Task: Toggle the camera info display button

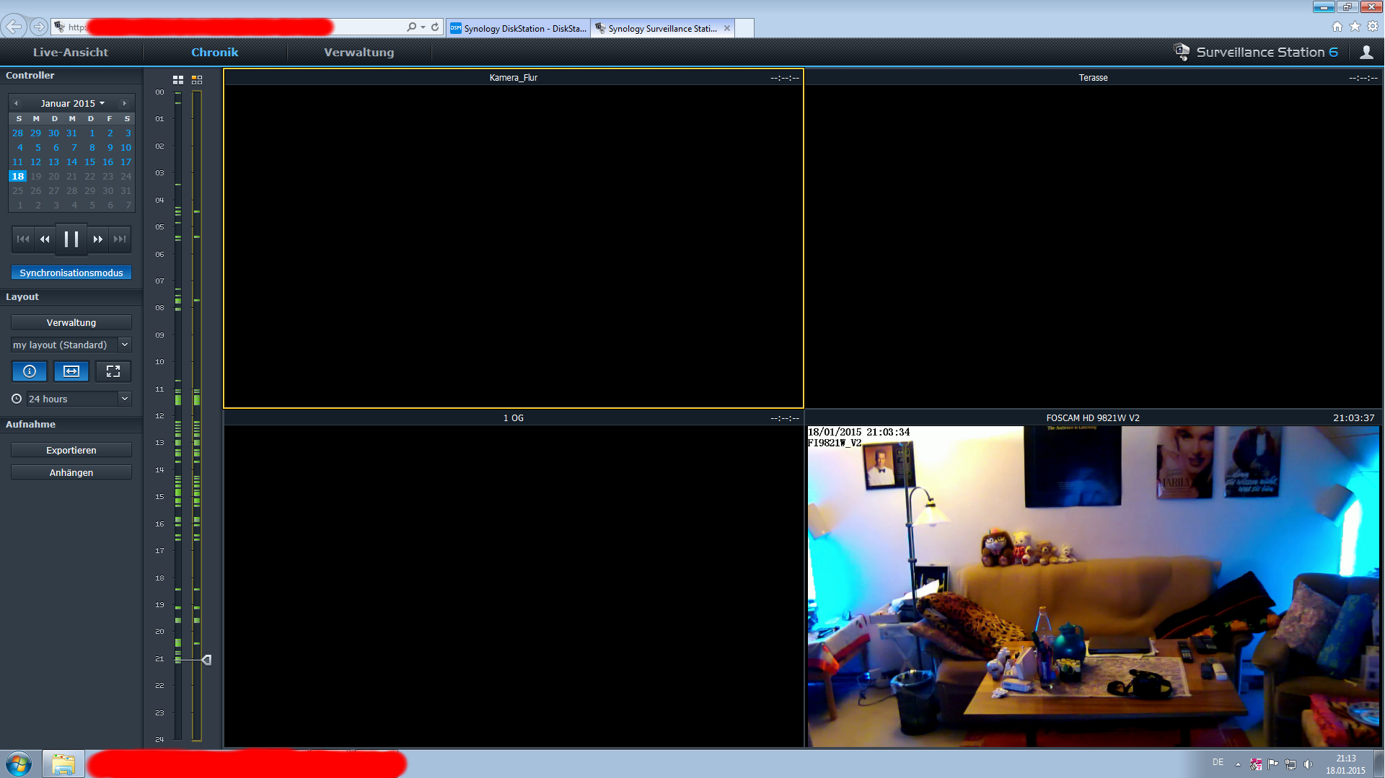Action: point(30,371)
